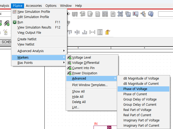173x129 pixels.
Task: Click the Distribute Vertically icon
Action: [100, 32]
